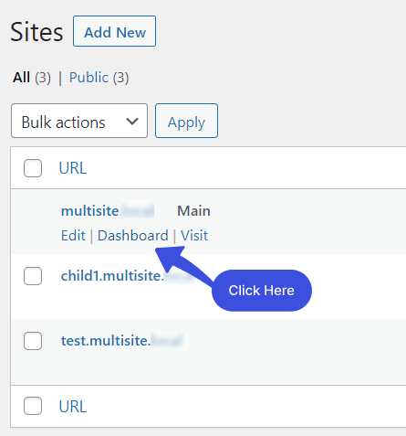Click the Add New site button
The width and height of the screenshot is (406, 436).
(x=114, y=31)
